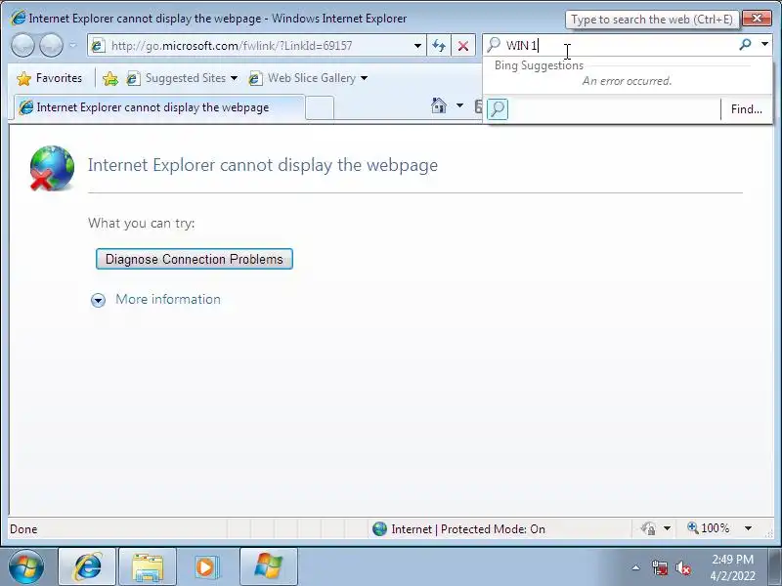Click Diagnose Connection Problems button
The height and width of the screenshot is (586, 782).
tap(194, 259)
